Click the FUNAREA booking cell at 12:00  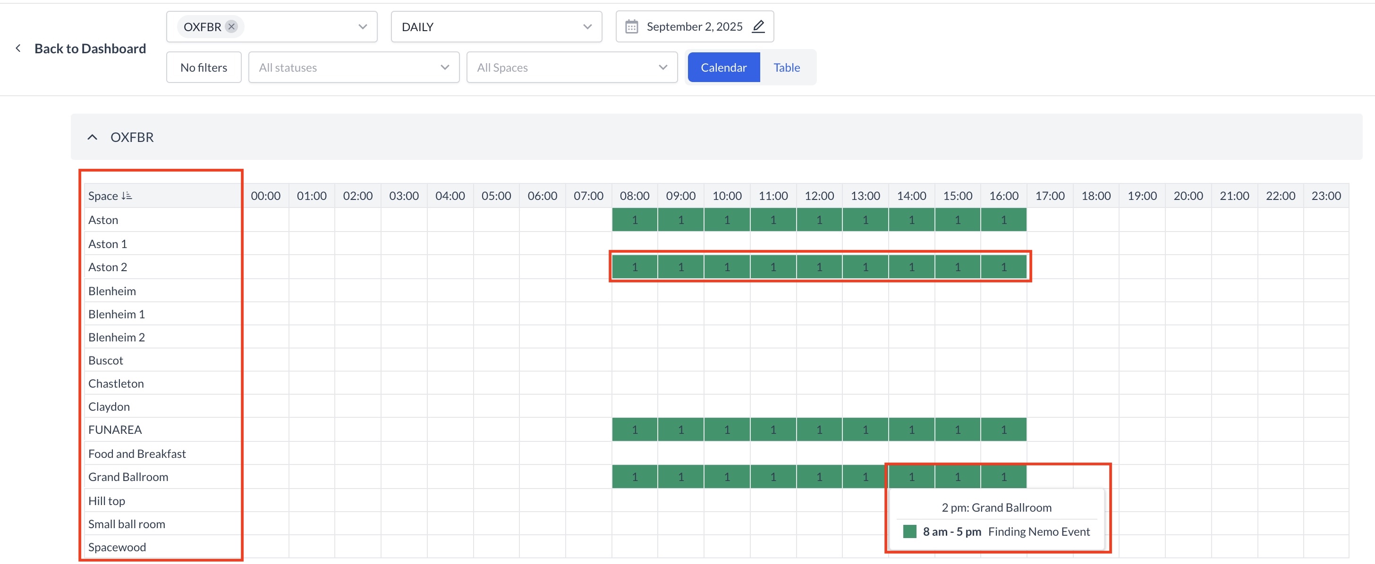(819, 430)
